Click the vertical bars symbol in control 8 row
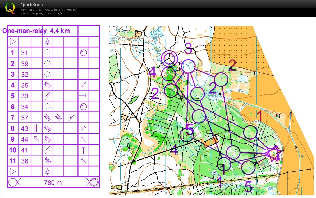Viewport: 316px width, 198px height. (36, 128)
